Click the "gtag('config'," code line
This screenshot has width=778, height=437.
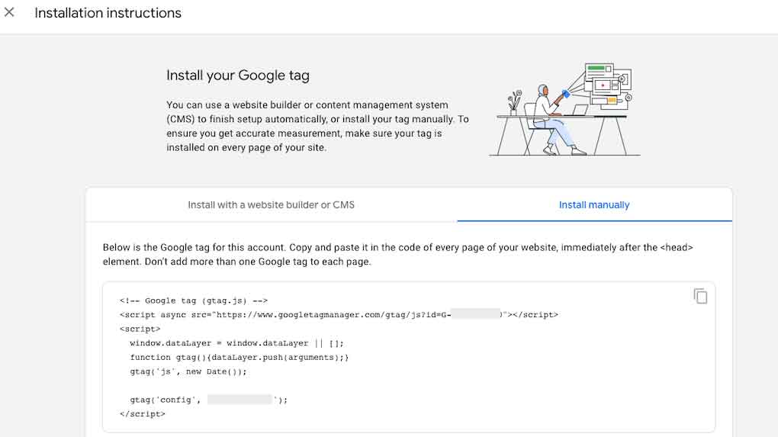[x=208, y=400]
